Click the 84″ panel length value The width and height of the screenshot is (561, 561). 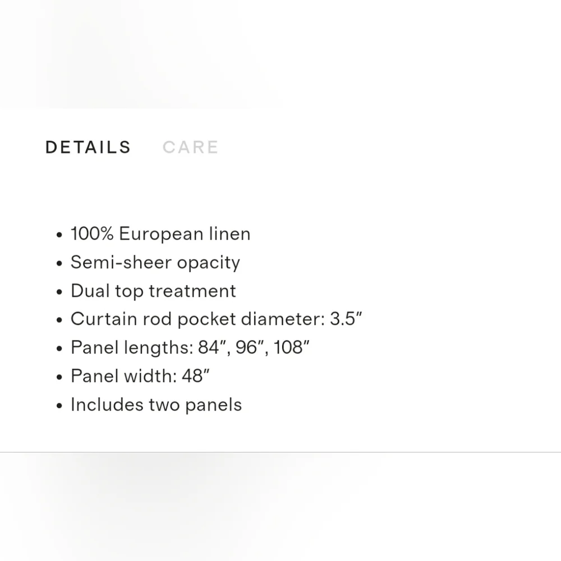212,347
